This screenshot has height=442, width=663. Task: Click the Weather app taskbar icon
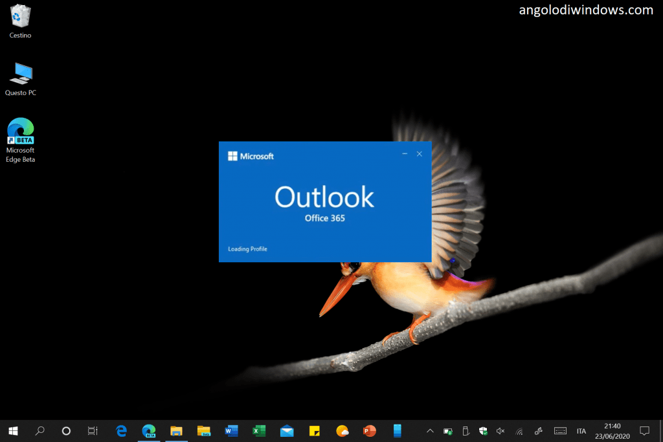343,430
